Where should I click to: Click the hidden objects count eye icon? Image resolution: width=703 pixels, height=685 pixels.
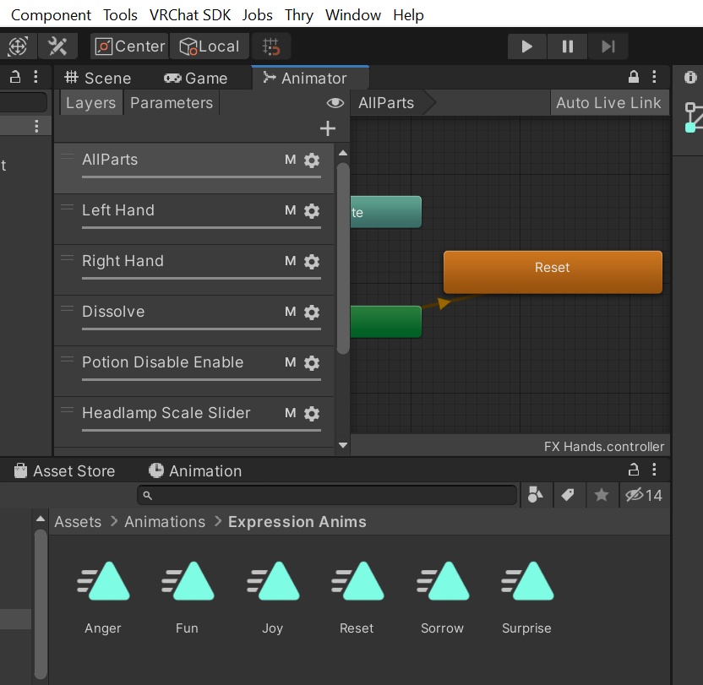[x=636, y=495]
